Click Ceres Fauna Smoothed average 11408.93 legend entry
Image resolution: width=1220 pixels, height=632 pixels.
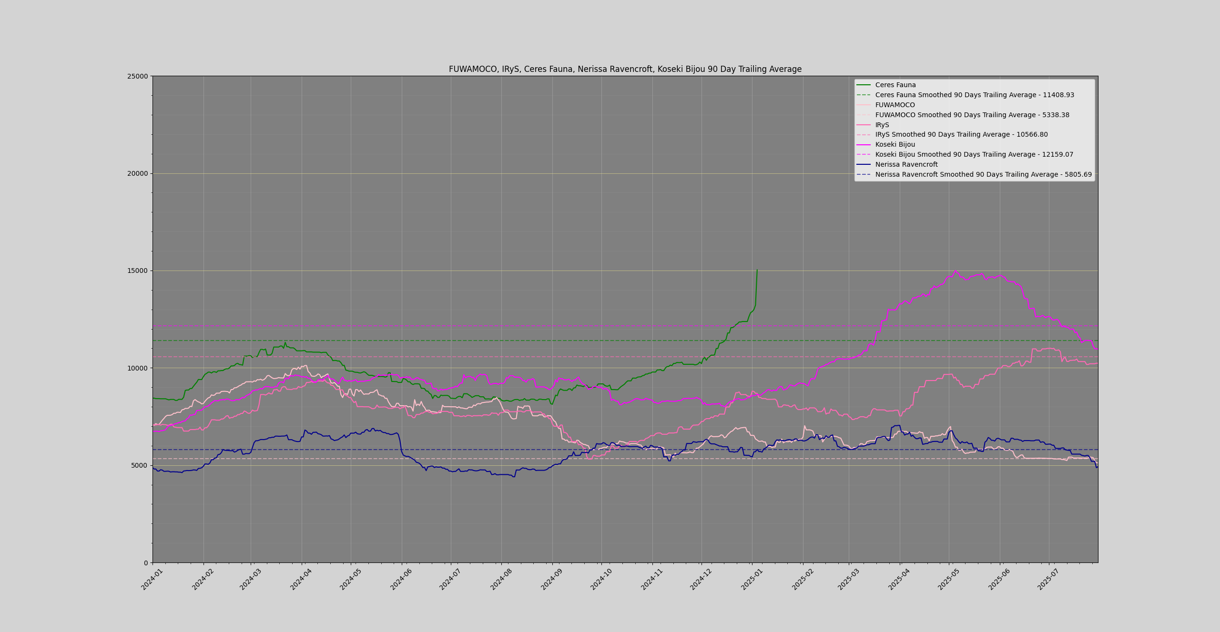click(974, 95)
